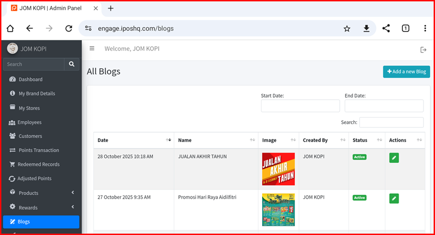Click the sidebar search magnifier button
Screen dimensions: 435x235
pyautogui.click(x=72, y=64)
